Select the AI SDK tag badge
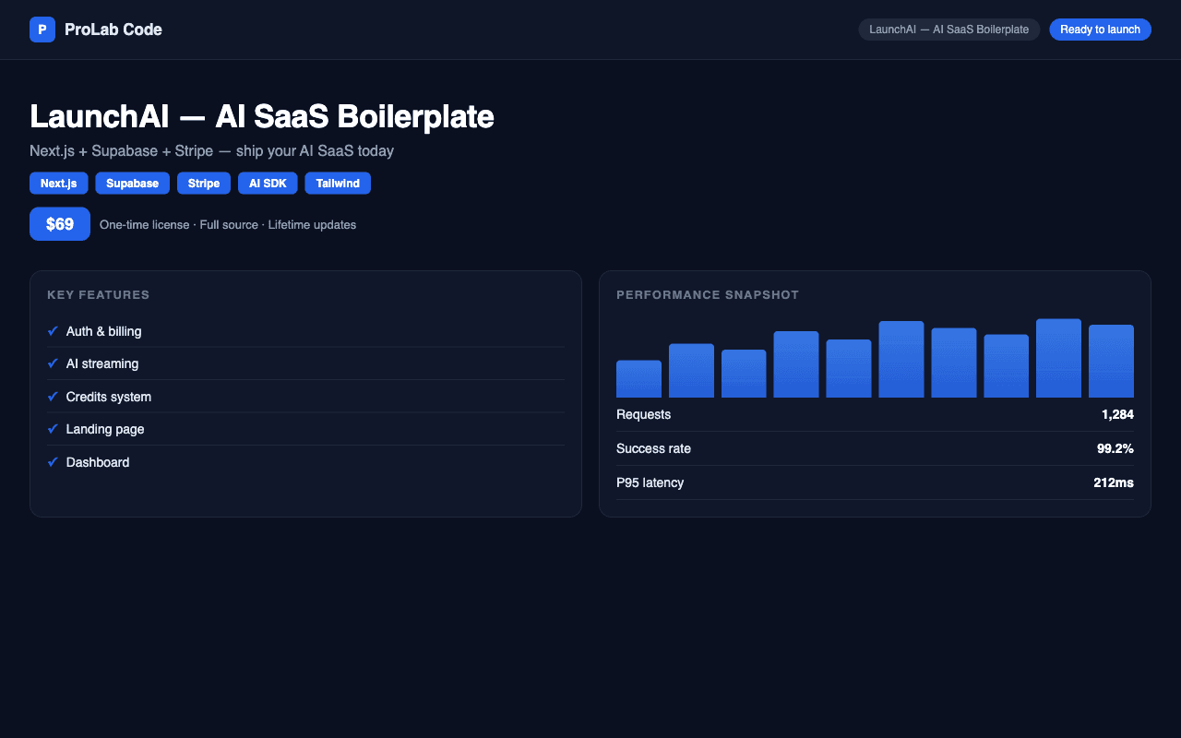The width and height of the screenshot is (1181, 738). 268,184
